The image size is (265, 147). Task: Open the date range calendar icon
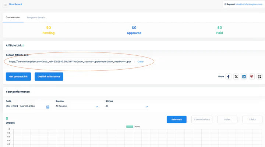(48, 107)
